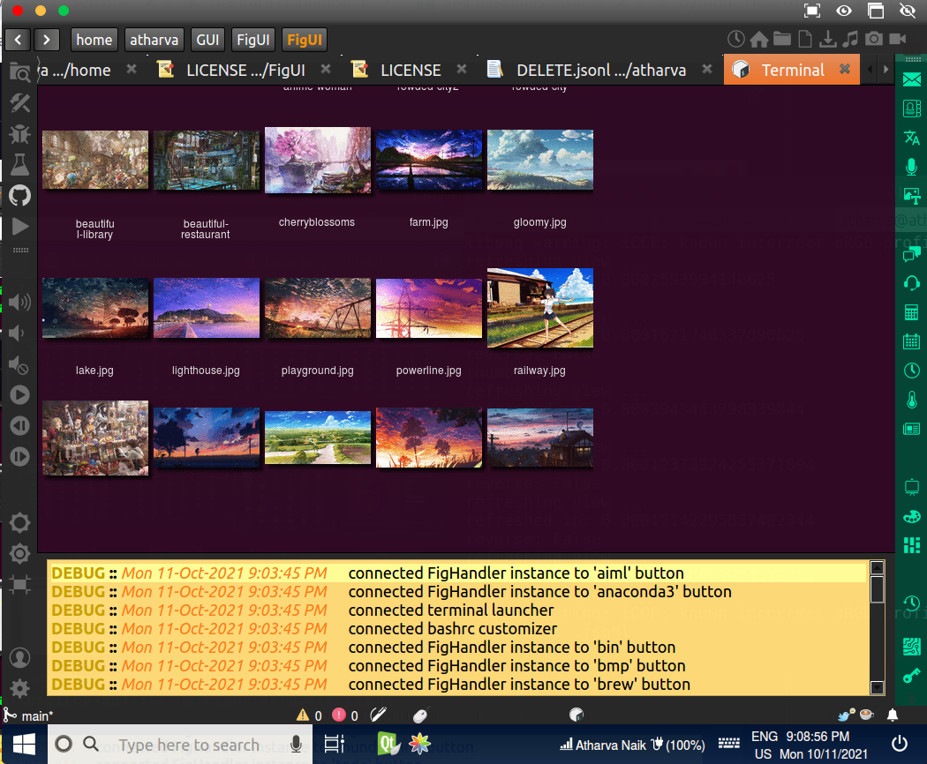
Task: Open the settings gear at sidebar bottom
Action: pos(19,688)
